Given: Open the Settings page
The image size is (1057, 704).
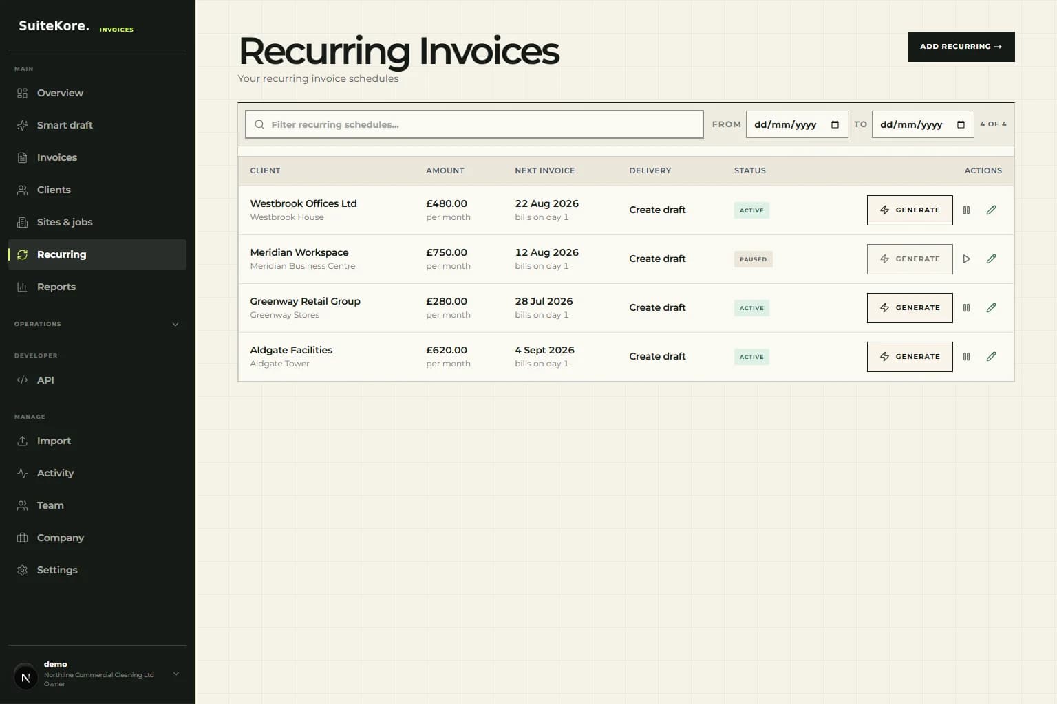Looking at the screenshot, I should tap(97, 570).
